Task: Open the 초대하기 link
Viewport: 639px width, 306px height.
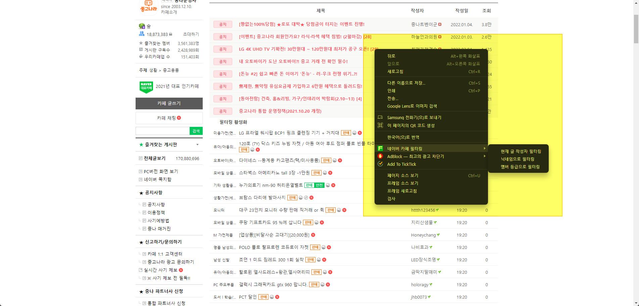Action: coord(191,34)
